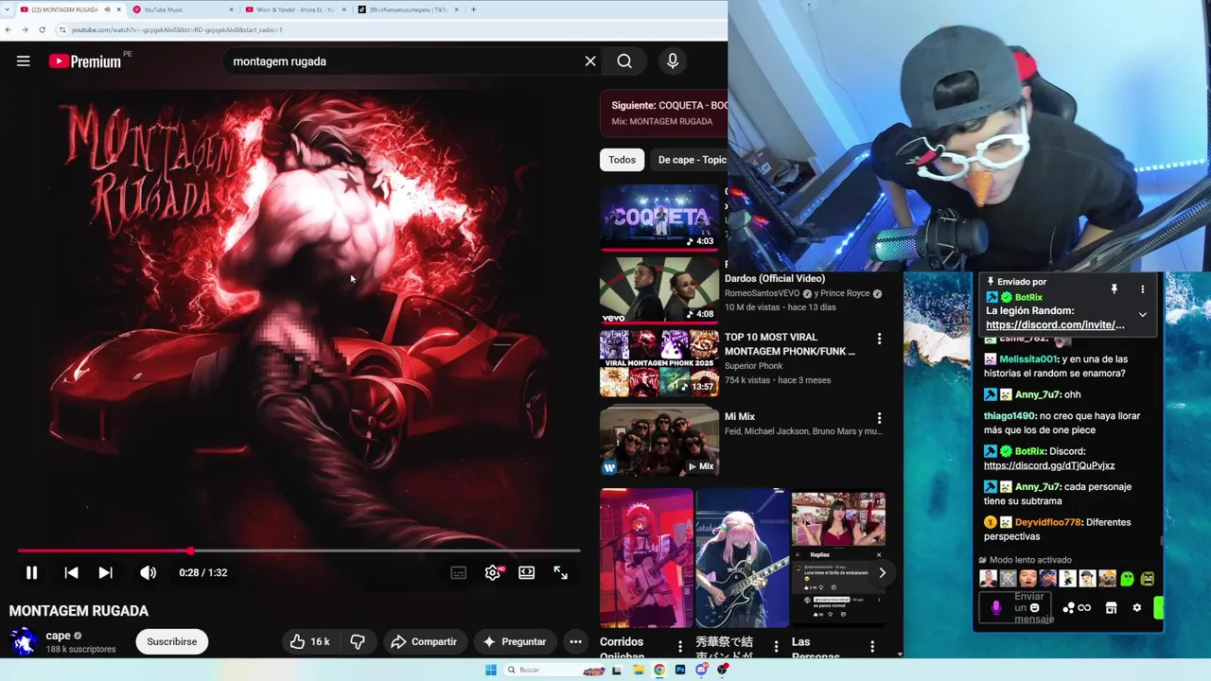
Task: Open more actions beside Preguntar
Action: point(575,641)
